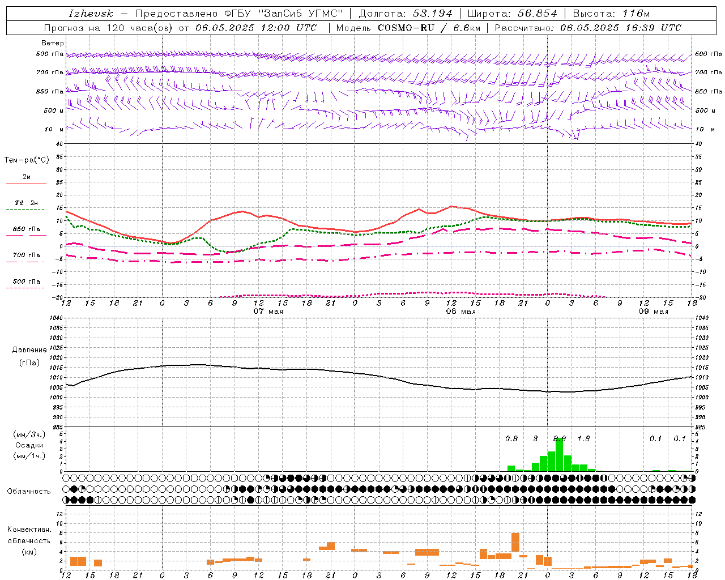Click 1040 on the left pressure axis
This screenshot has width=725, height=580.
(x=56, y=318)
